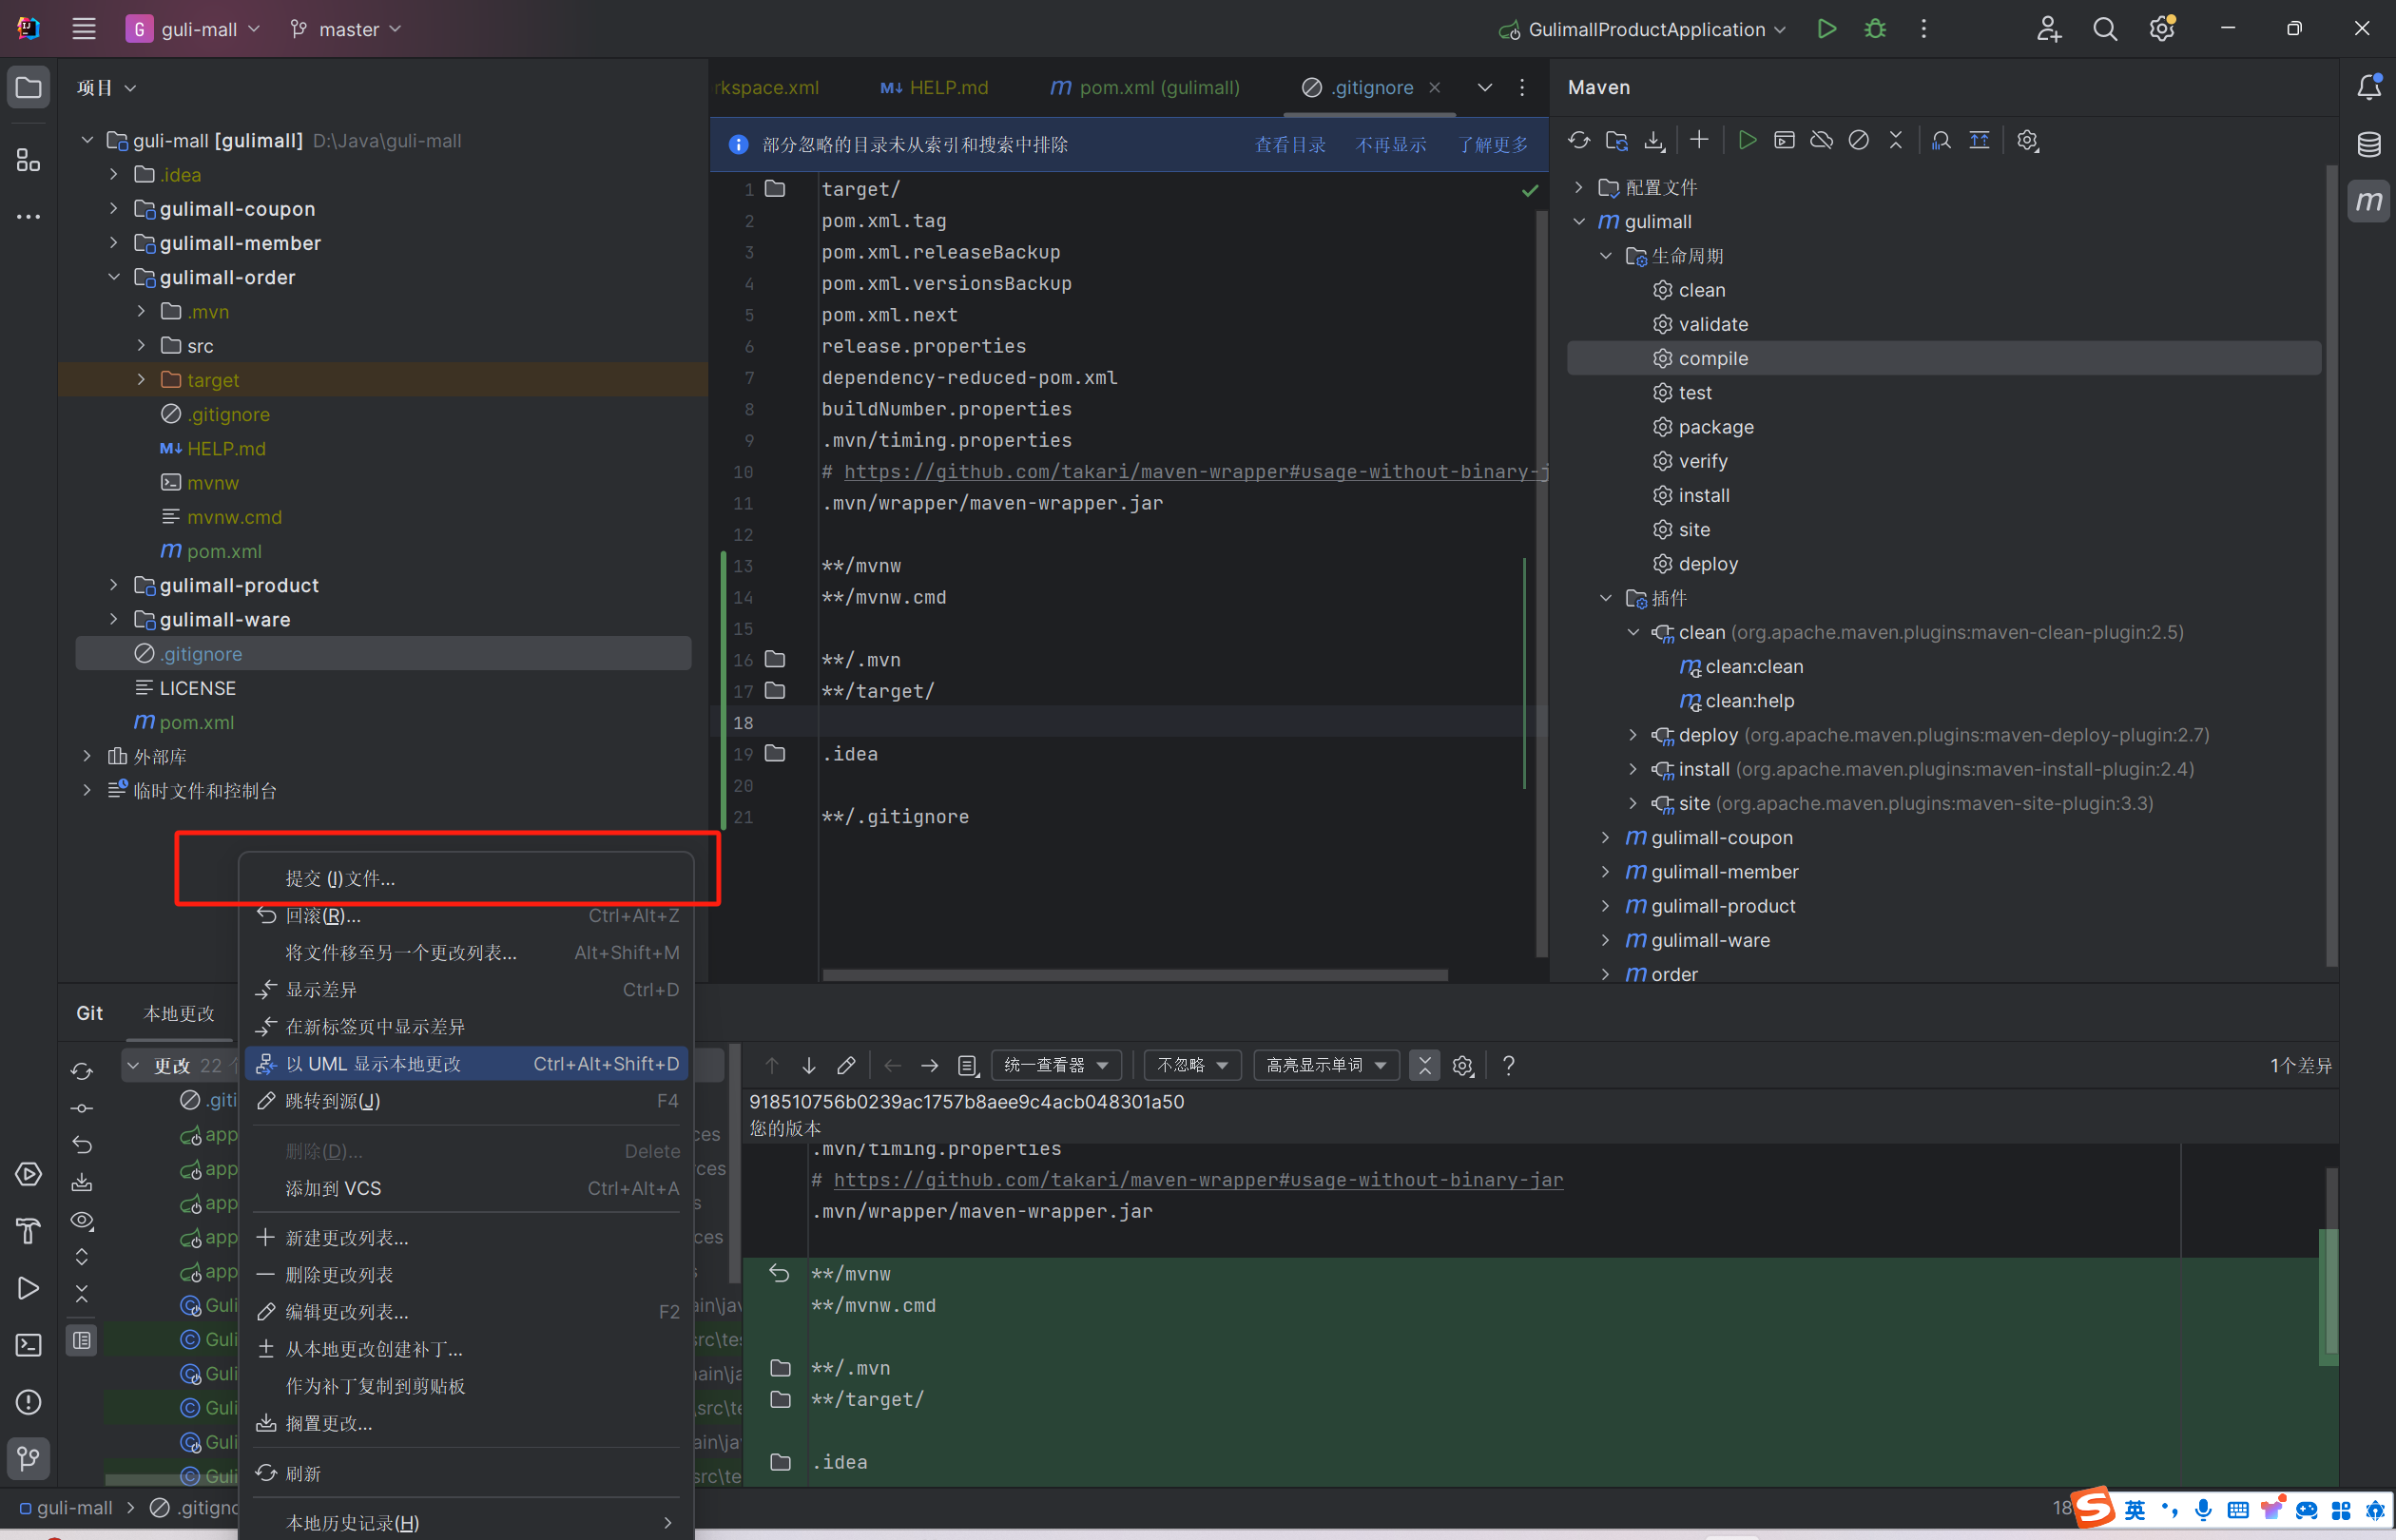This screenshot has width=2396, height=1540.
Task: Open diff help question mark icon
Action: [1508, 1065]
